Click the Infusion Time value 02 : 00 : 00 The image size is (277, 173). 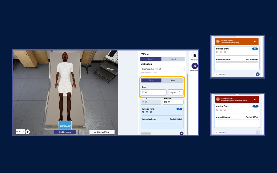pos(147,112)
